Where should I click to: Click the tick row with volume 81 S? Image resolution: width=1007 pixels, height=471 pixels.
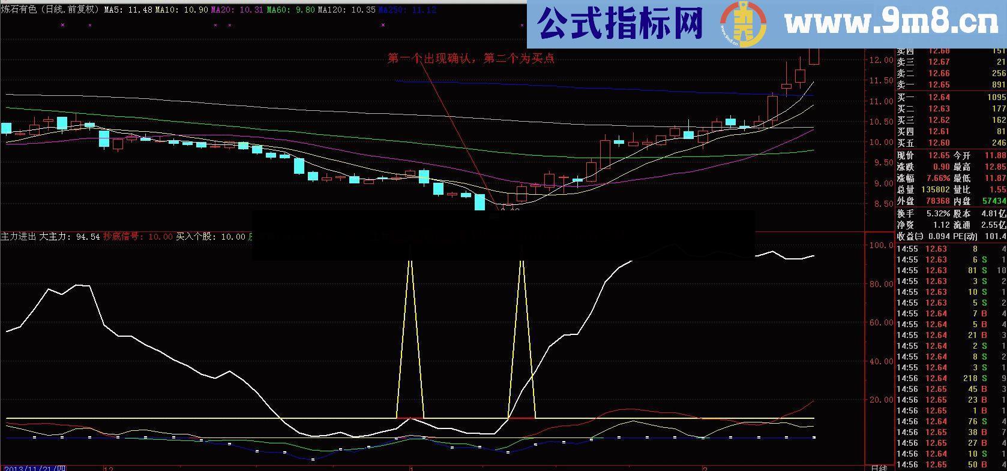951,270
